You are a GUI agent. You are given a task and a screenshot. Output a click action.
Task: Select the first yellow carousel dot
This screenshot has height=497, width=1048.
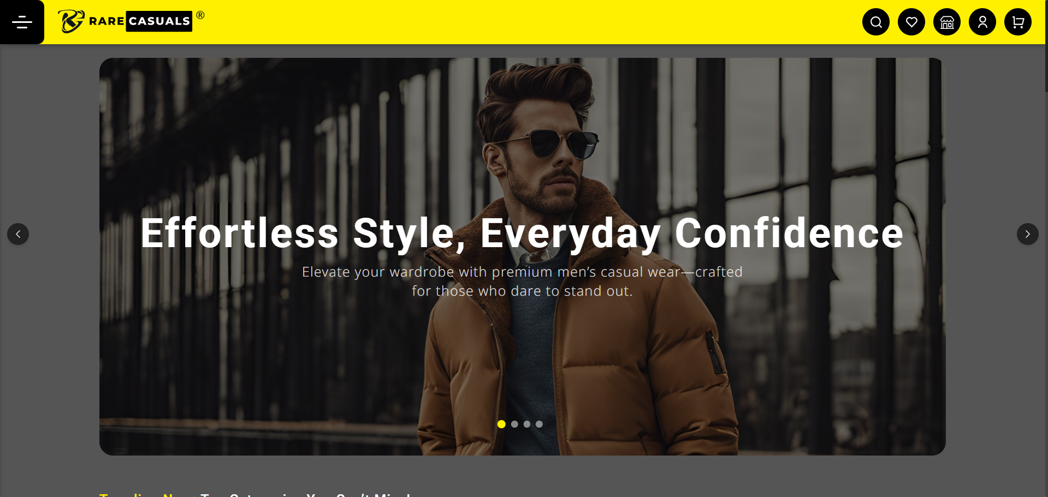point(501,424)
